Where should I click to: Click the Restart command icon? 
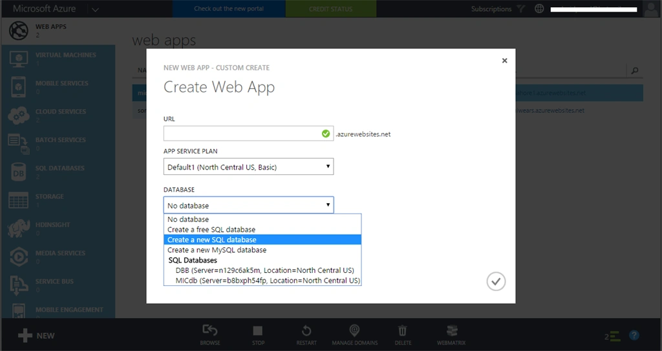pos(306,330)
